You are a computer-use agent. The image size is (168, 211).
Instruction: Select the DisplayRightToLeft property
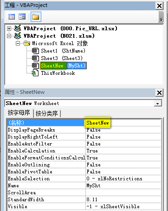(x=46, y=137)
